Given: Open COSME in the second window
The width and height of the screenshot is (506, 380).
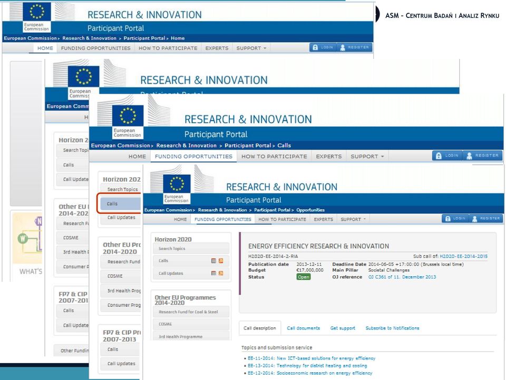Looking at the screenshot, I should tap(73, 237).
